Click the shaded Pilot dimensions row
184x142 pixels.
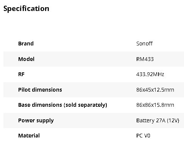(x=94, y=90)
